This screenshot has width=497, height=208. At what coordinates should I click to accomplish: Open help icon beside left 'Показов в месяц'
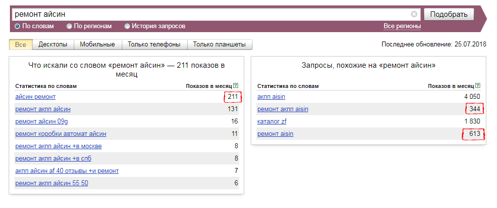[x=236, y=86]
